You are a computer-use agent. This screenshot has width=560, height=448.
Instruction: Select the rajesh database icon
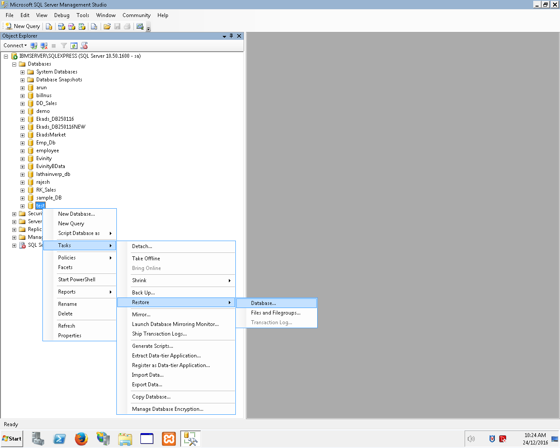31,182
